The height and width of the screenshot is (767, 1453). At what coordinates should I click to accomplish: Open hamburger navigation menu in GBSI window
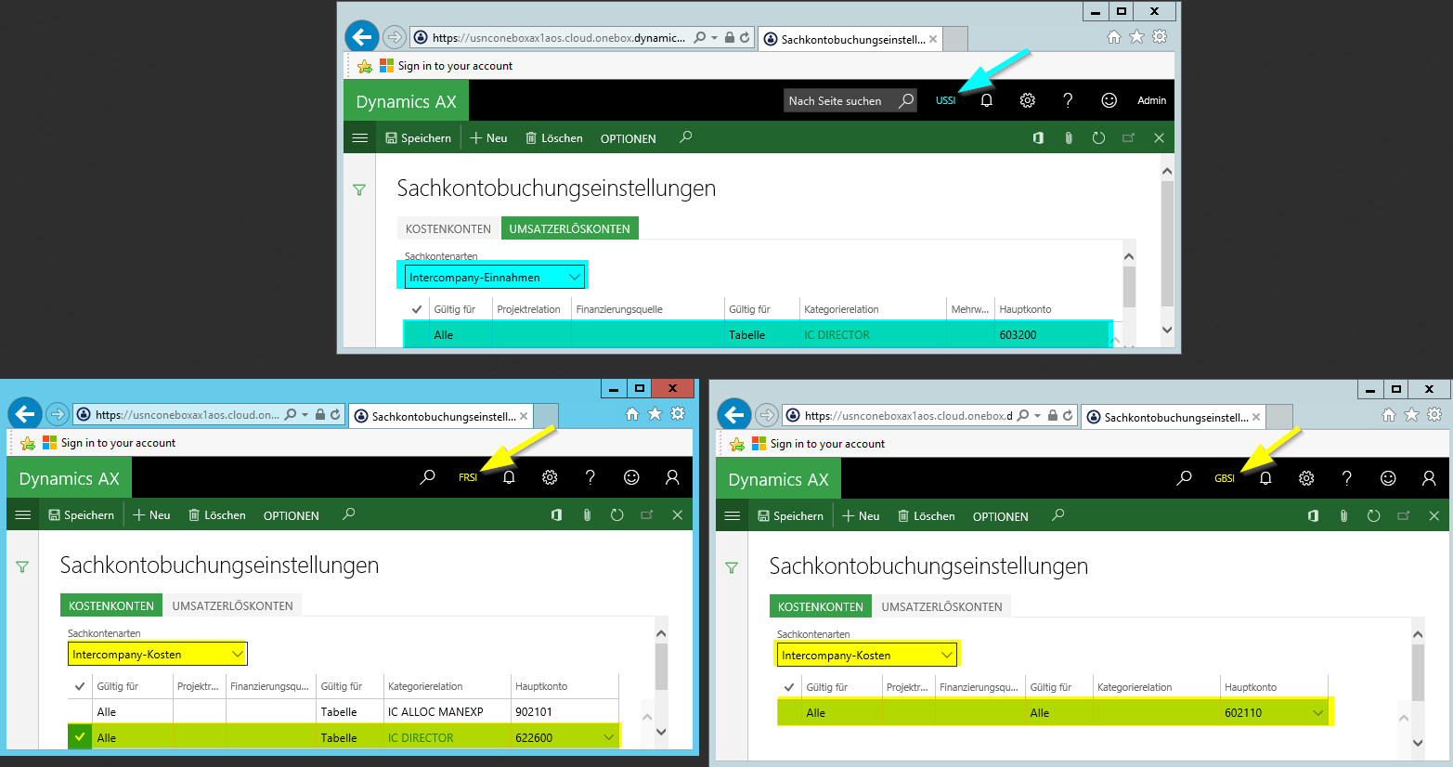(x=732, y=516)
